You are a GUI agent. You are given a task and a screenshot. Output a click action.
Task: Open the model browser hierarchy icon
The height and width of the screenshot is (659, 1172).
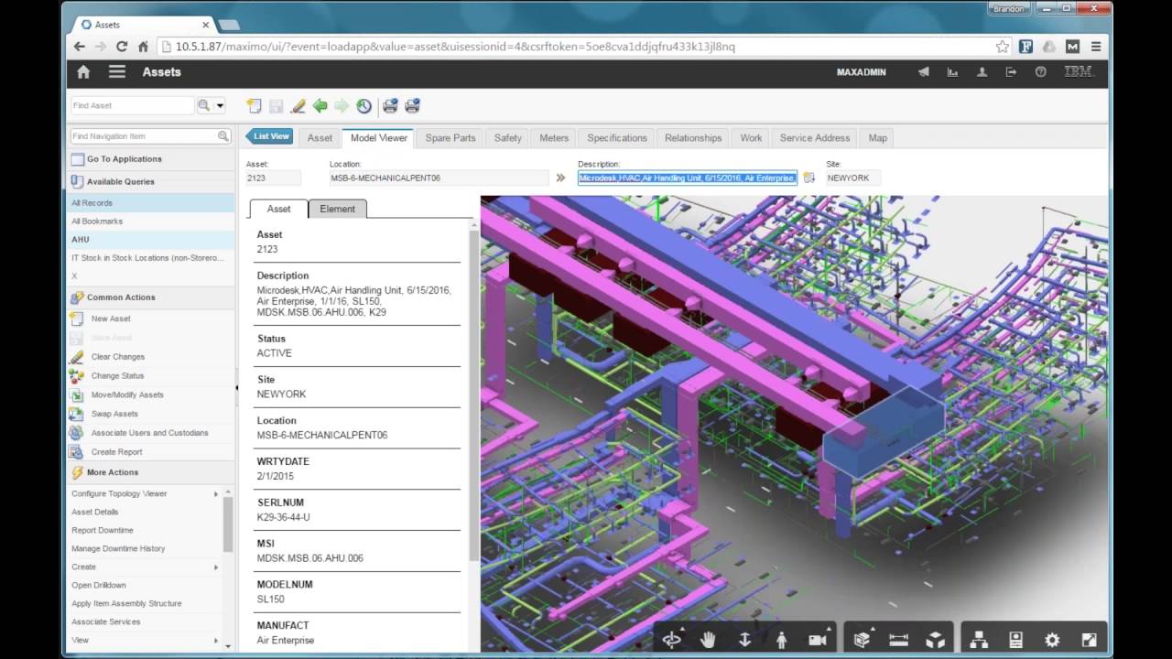point(979,640)
